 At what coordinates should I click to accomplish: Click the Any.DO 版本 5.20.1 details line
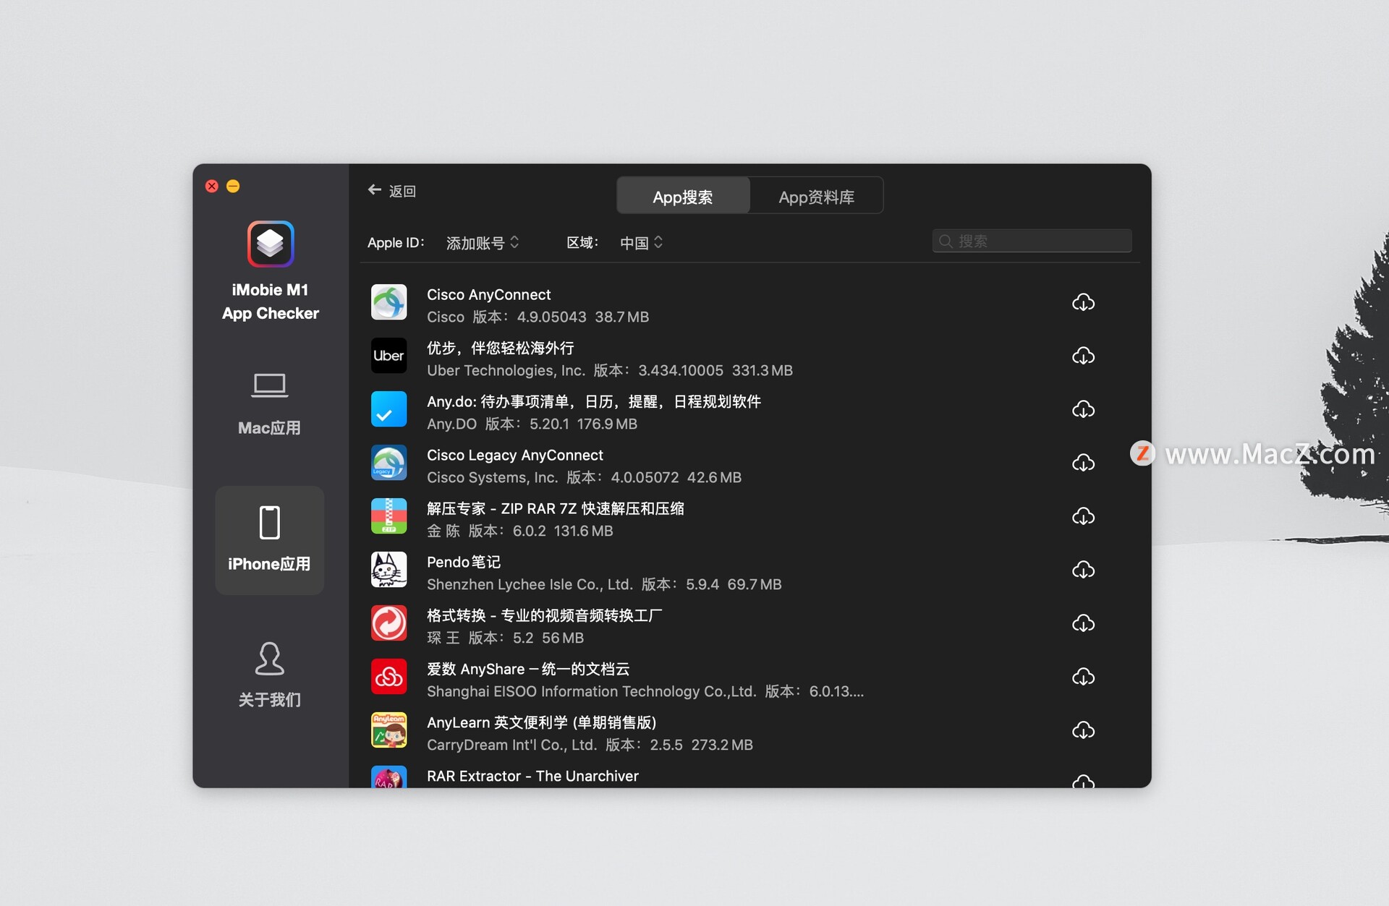pos(532,424)
